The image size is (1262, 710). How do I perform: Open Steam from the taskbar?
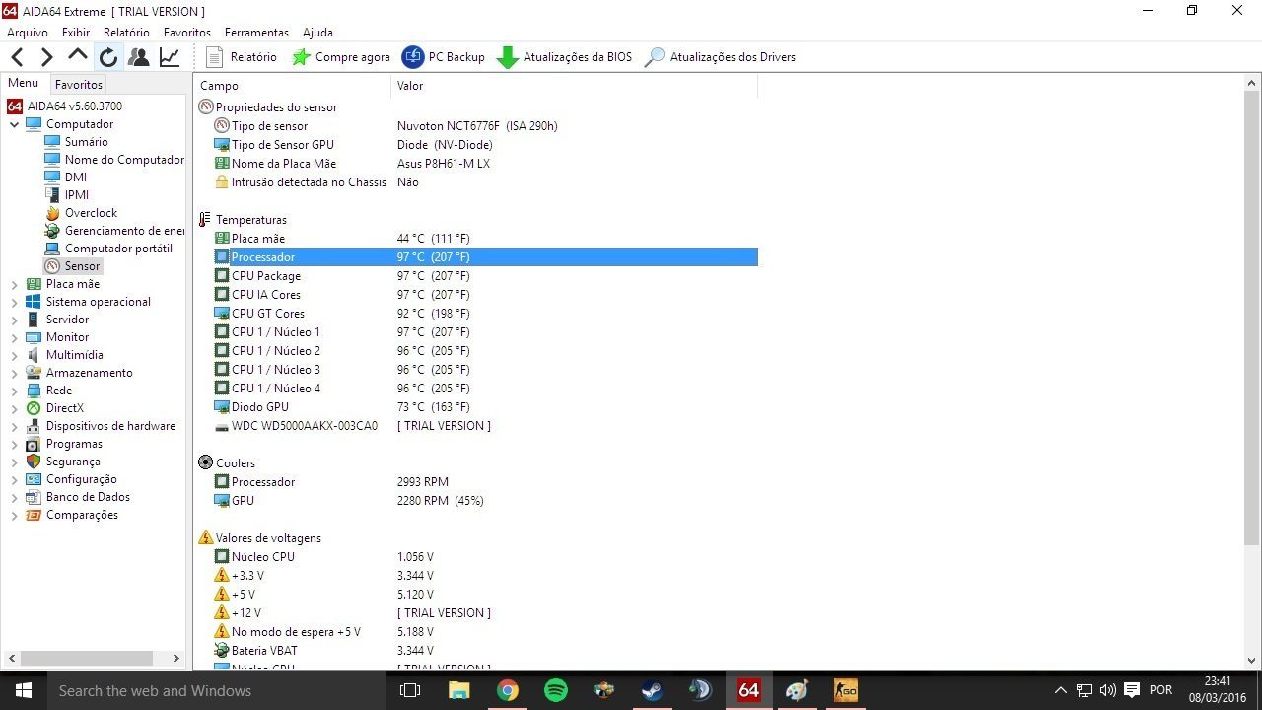point(652,690)
